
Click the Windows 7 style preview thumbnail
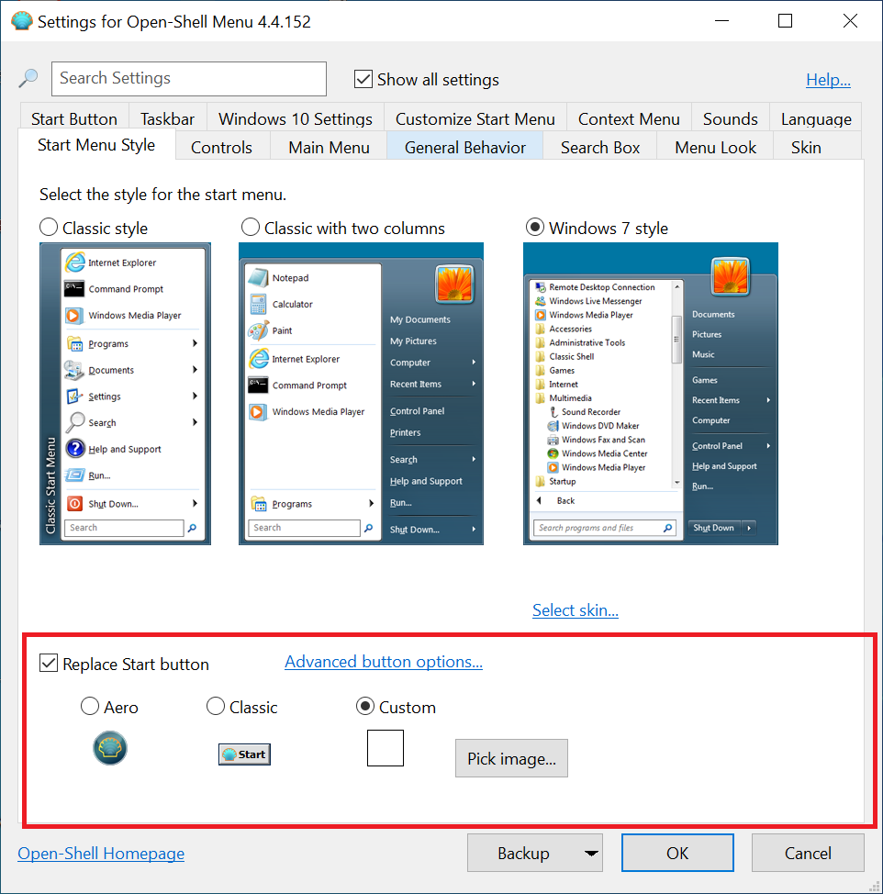click(651, 394)
